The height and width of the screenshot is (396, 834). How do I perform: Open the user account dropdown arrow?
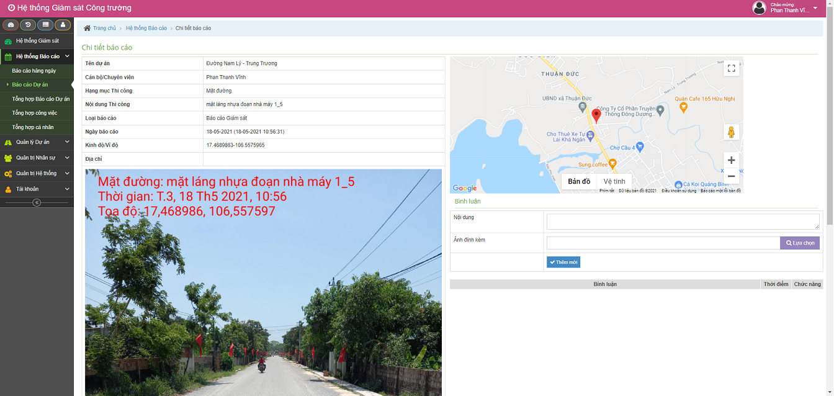(x=815, y=8)
